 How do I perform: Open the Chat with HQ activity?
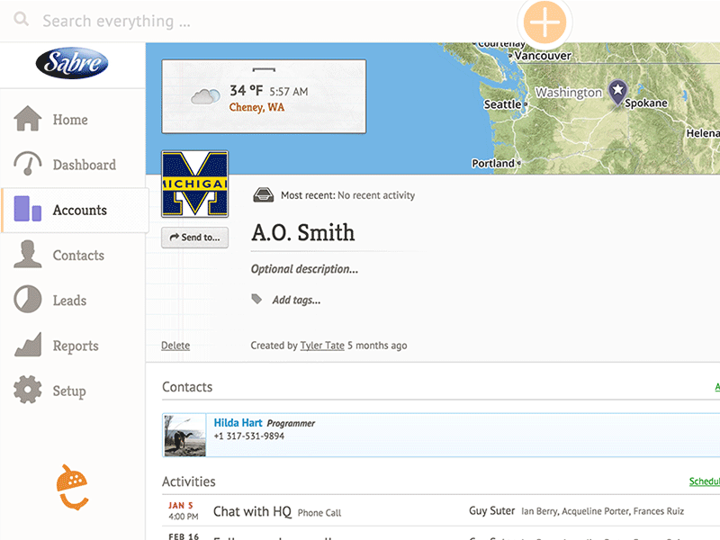tap(252, 511)
